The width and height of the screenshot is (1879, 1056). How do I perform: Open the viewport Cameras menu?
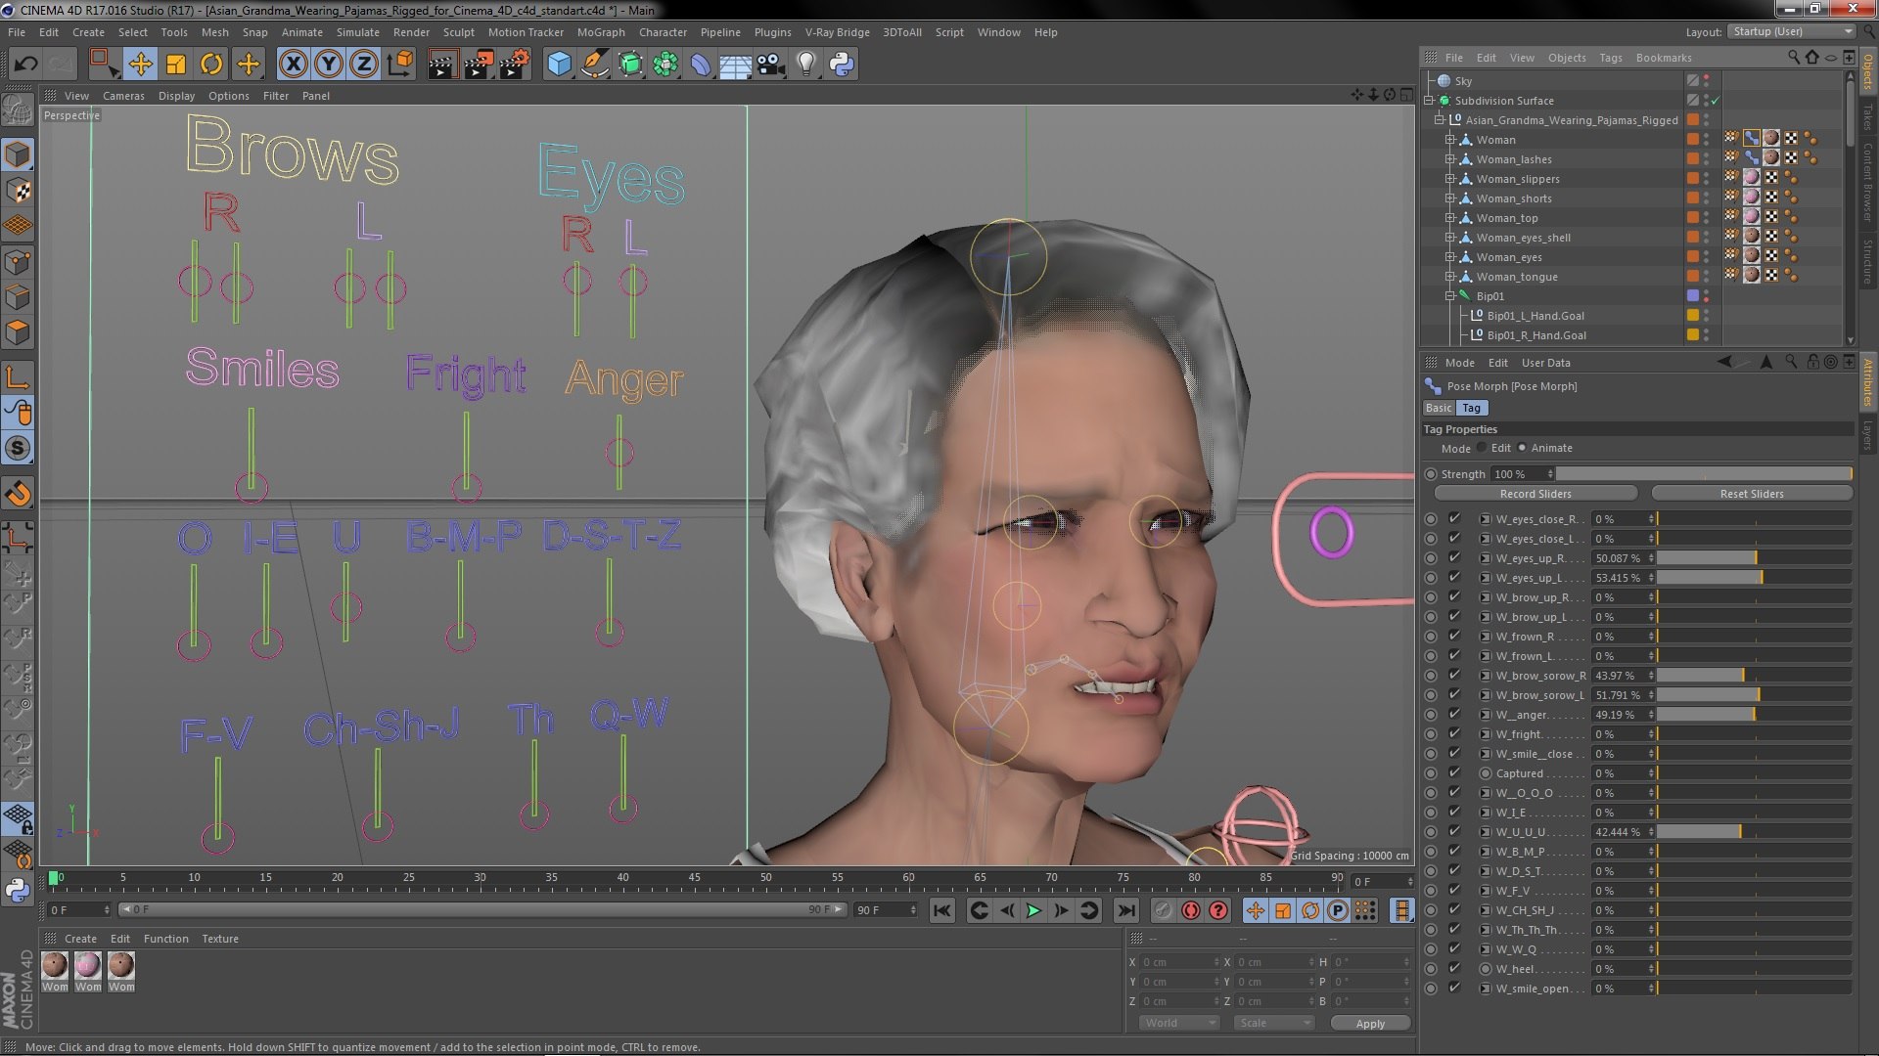(x=123, y=96)
